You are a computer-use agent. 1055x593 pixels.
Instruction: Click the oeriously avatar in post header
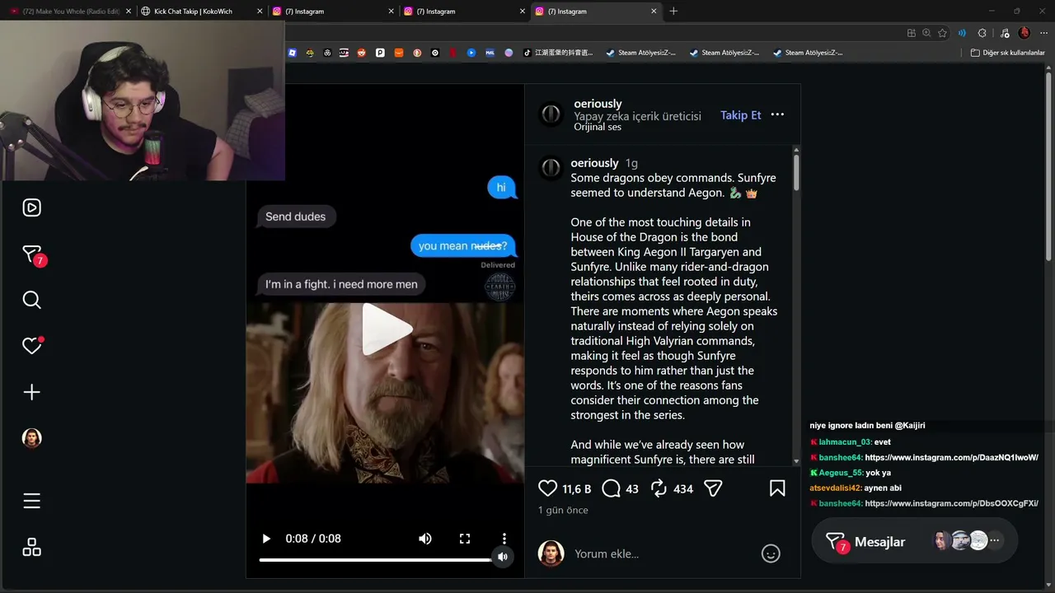click(x=551, y=114)
